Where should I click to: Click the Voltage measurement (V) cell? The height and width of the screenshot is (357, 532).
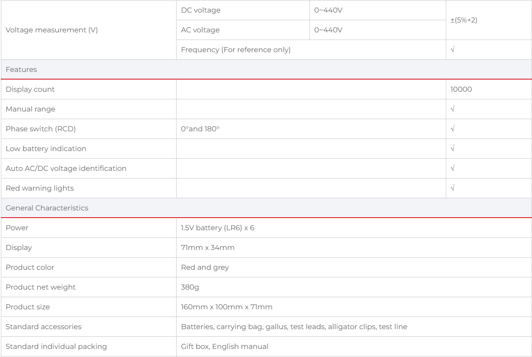pyautogui.click(x=52, y=30)
